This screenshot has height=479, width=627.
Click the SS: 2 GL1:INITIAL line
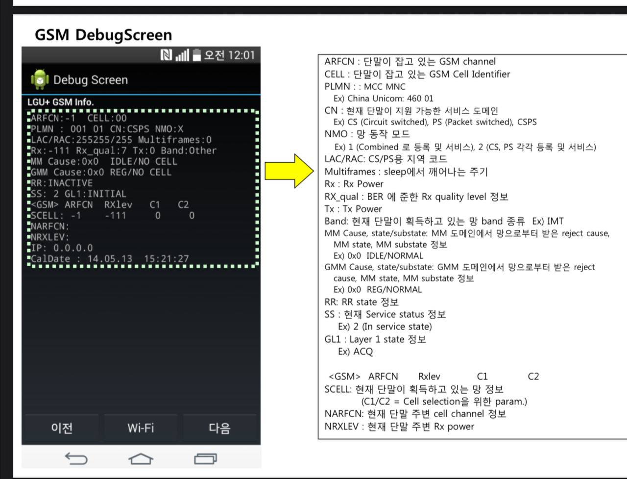click(x=78, y=194)
